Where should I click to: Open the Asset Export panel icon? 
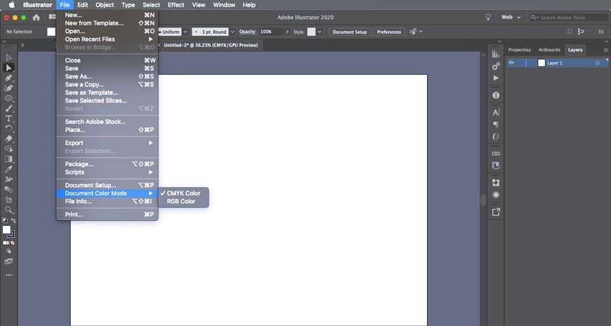tap(496, 212)
